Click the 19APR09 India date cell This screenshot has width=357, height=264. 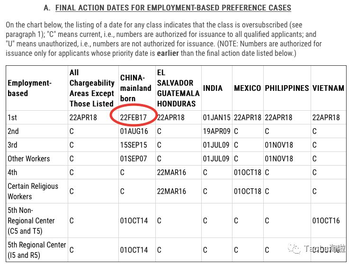click(x=217, y=132)
